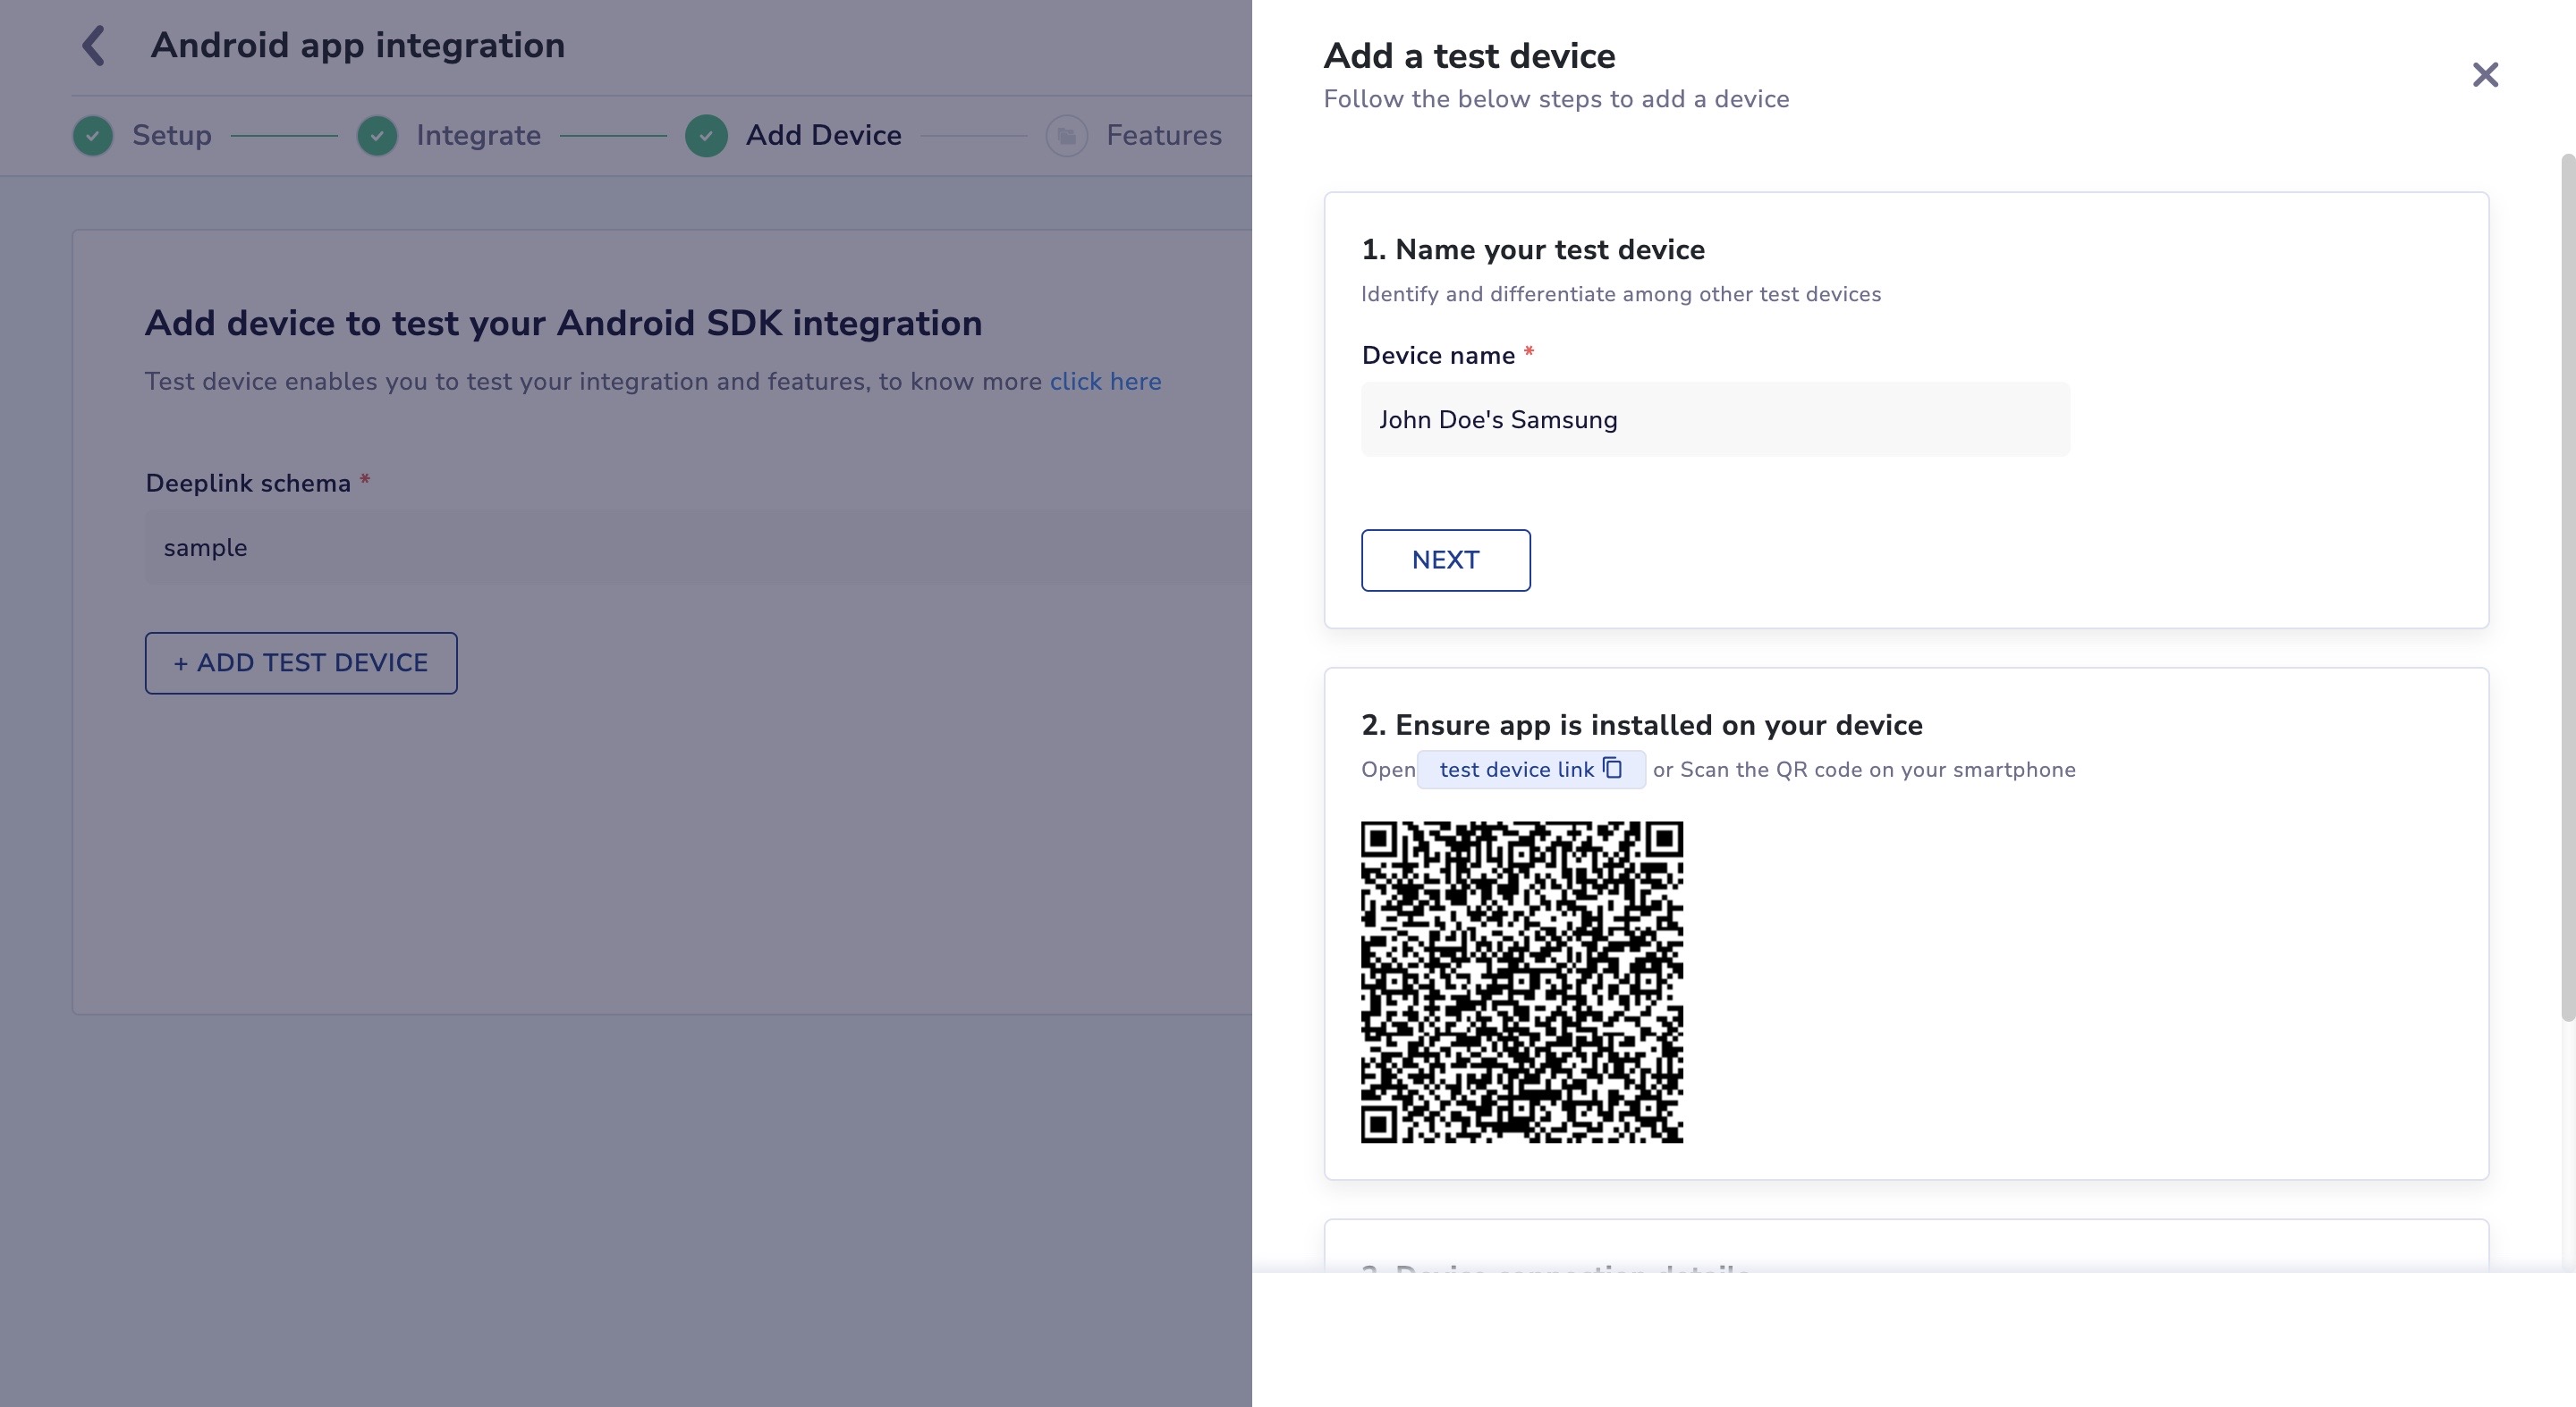Screen dimensions: 2576x1407
Task: Close the Add a test device panel
Action: (x=2485, y=75)
